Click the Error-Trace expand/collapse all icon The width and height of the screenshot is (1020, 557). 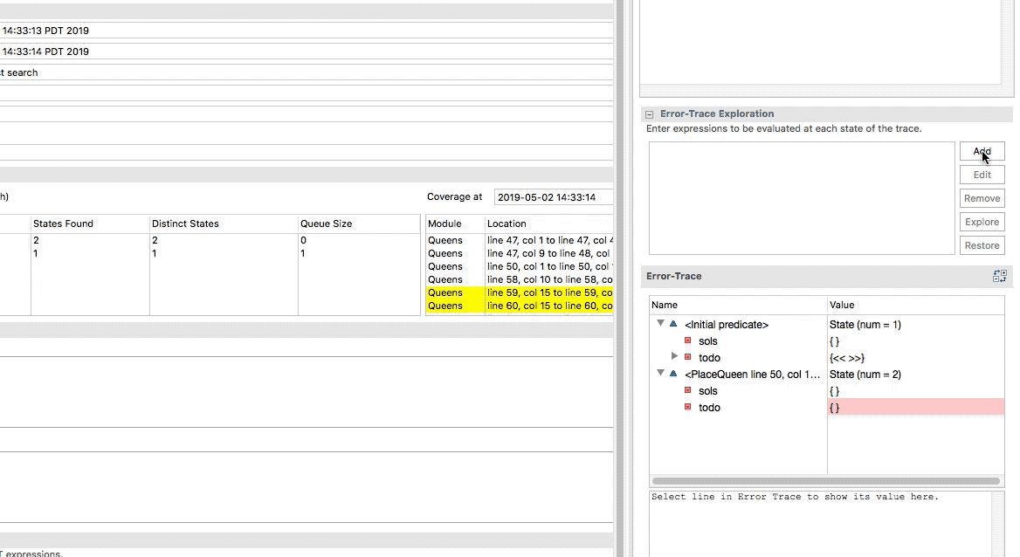pos(999,277)
